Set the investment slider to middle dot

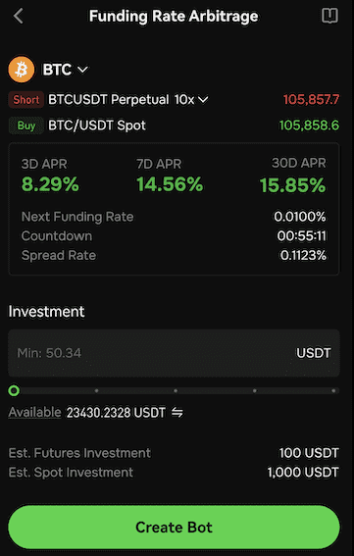coord(176,390)
